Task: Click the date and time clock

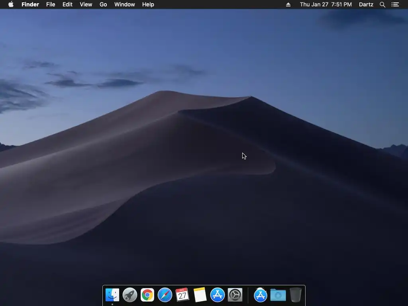Action: [326, 4]
